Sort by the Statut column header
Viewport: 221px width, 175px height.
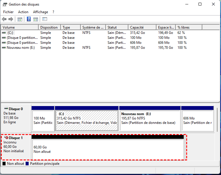tap(117, 27)
